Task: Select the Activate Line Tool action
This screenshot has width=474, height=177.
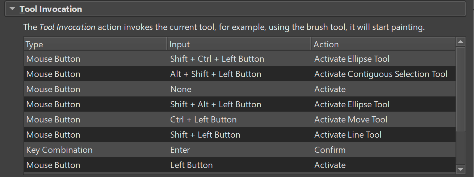Action: click(348, 135)
